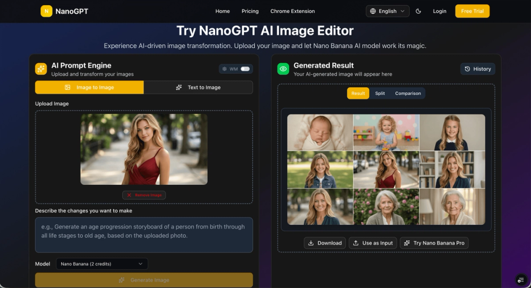This screenshot has width=531, height=288.
Task: Click 'Describe the changes you want to make' label
Action: 84,211
